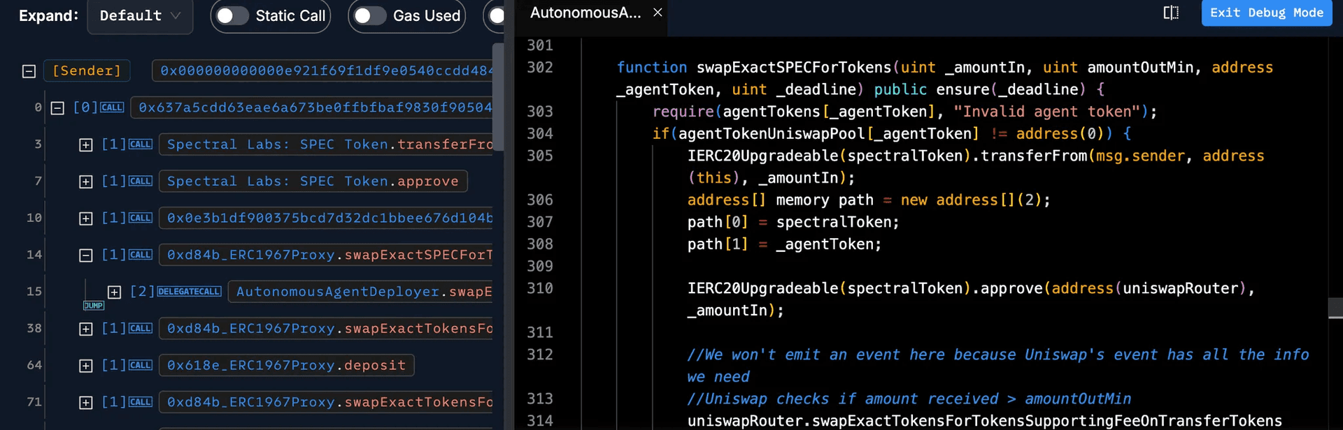Select the AutonomousA... file tab
The image size is (1343, 430).
click(x=585, y=13)
